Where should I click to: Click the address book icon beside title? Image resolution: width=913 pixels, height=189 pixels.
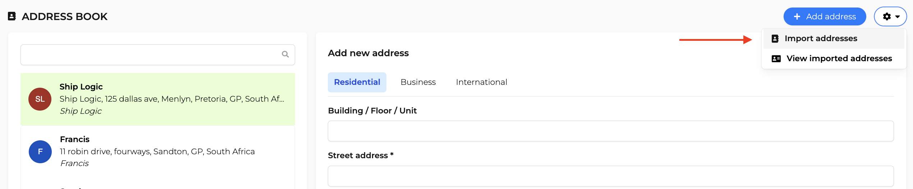(12, 16)
